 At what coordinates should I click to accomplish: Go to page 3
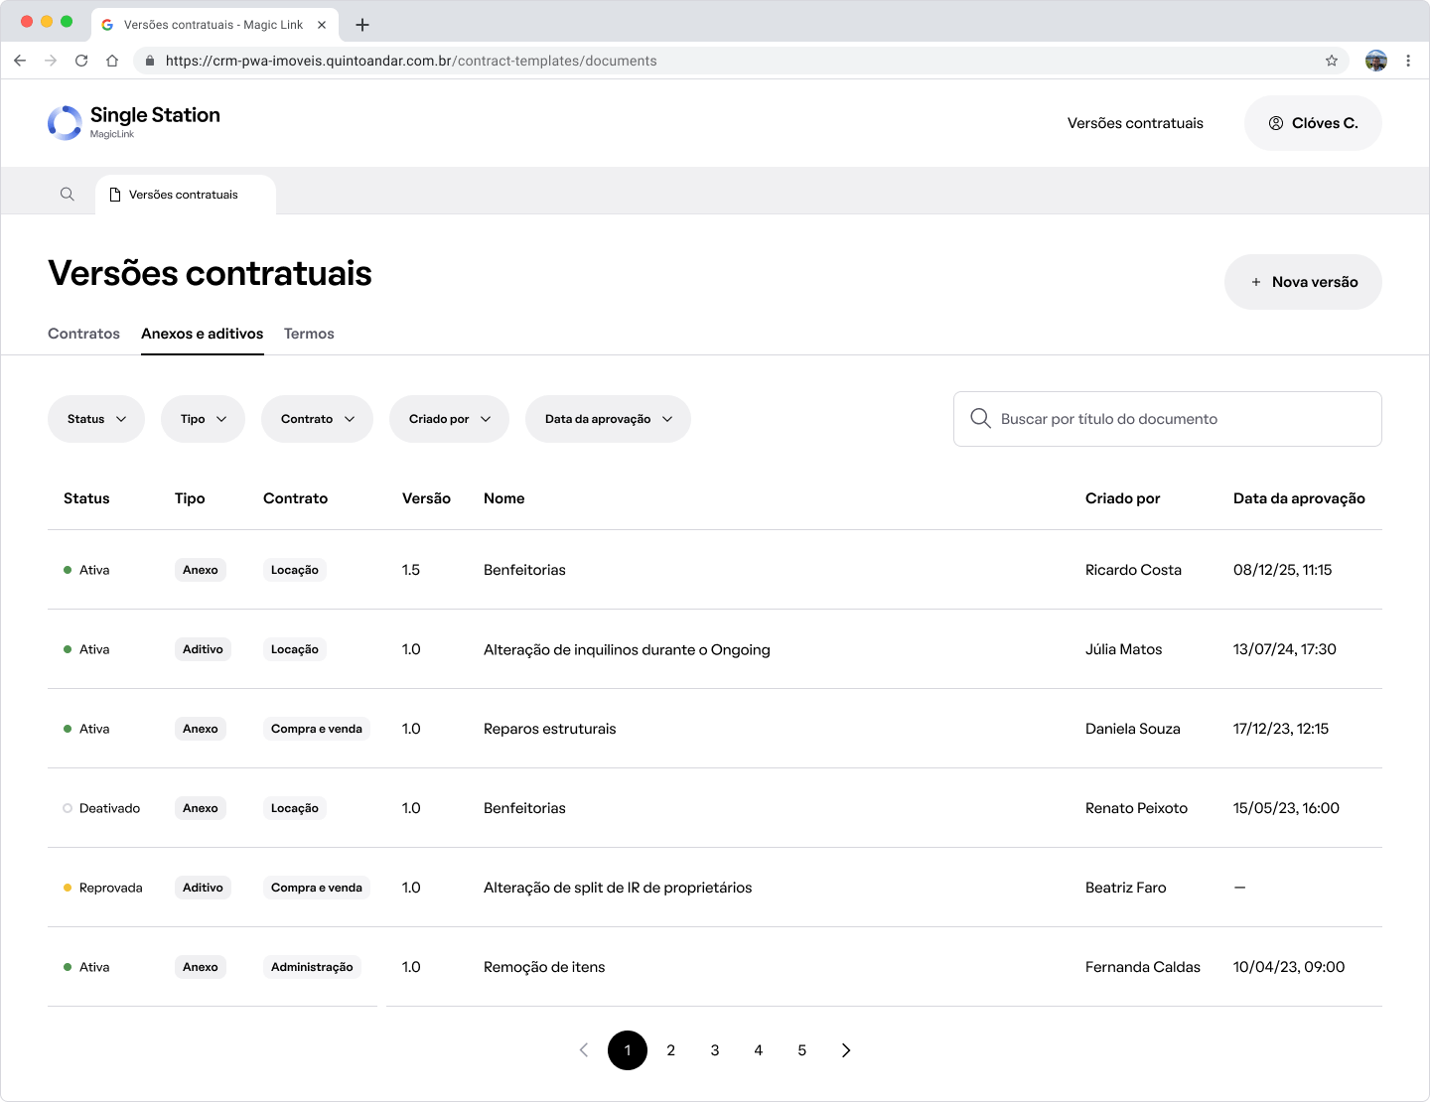click(715, 1050)
